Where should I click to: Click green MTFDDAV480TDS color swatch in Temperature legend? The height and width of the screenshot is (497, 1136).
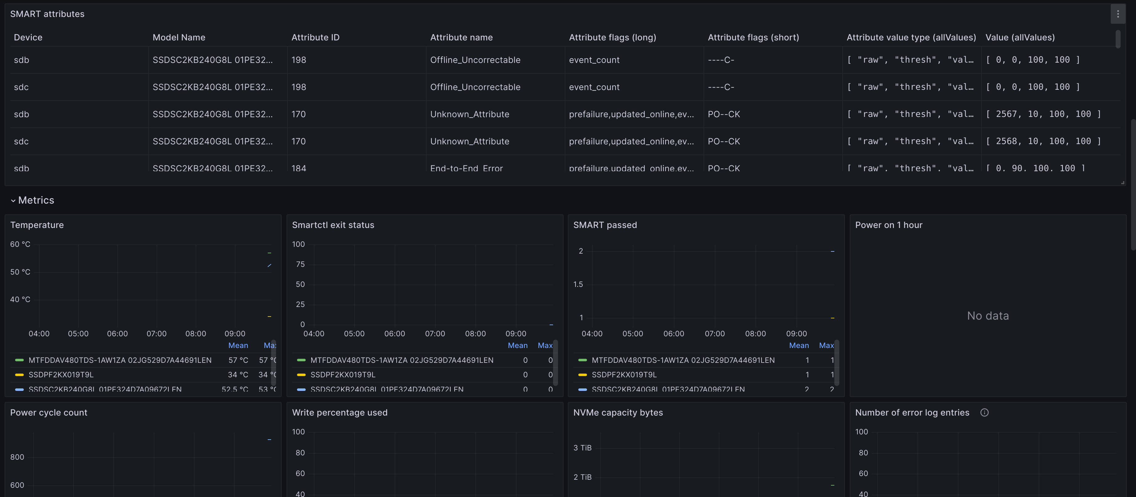pos(19,360)
